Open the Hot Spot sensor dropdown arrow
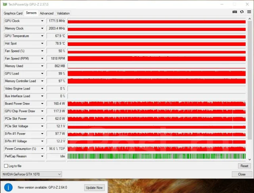 coord(42,43)
